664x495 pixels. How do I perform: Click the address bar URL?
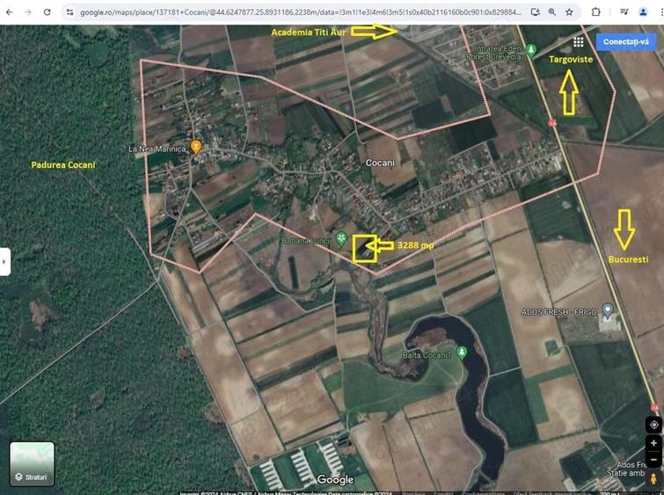[301, 12]
